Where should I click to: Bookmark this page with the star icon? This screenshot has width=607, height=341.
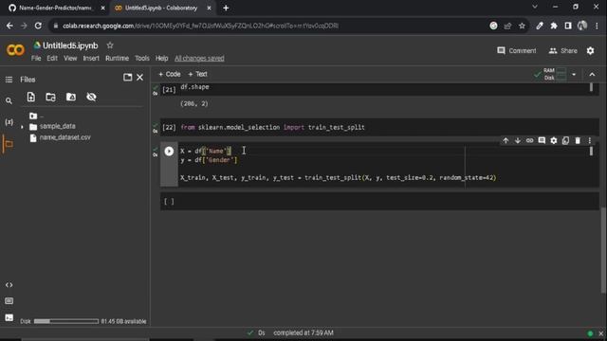click(522, 26)
